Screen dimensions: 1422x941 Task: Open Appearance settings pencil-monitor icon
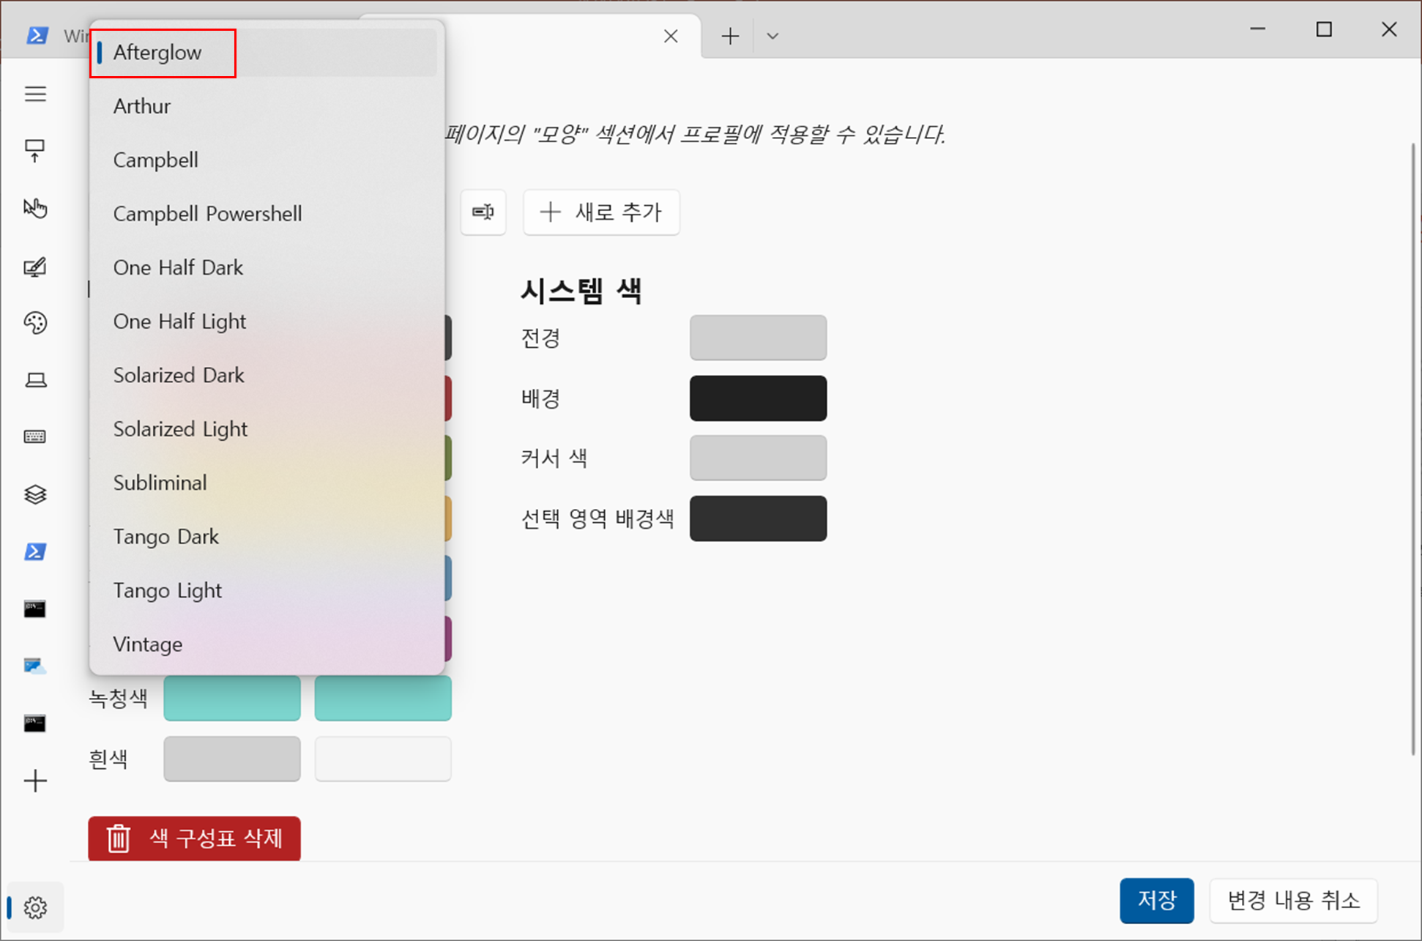(x=35, y=266)
